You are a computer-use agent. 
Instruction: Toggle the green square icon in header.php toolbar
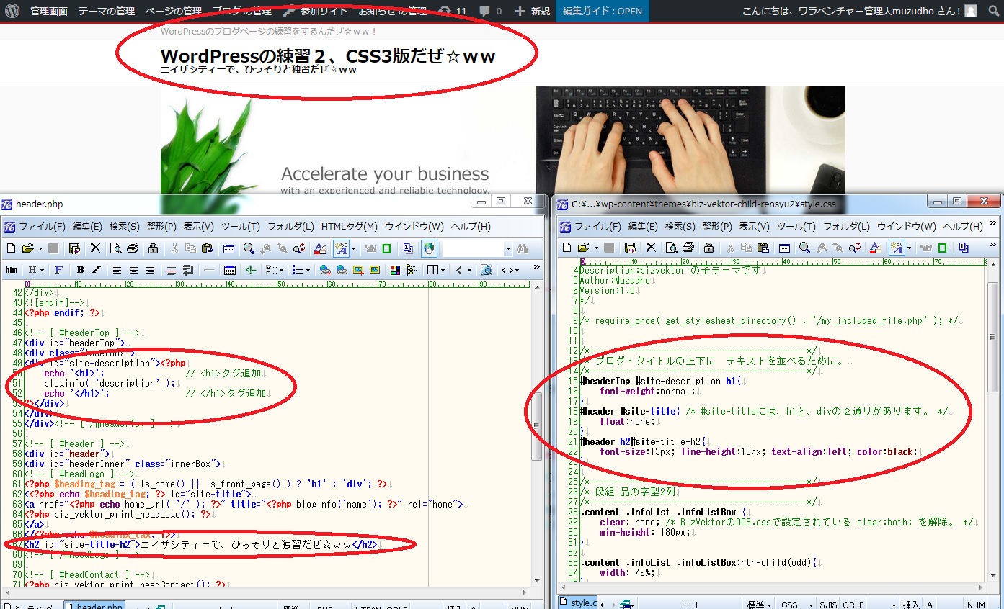pyautogui.click(x=387, y=248)
